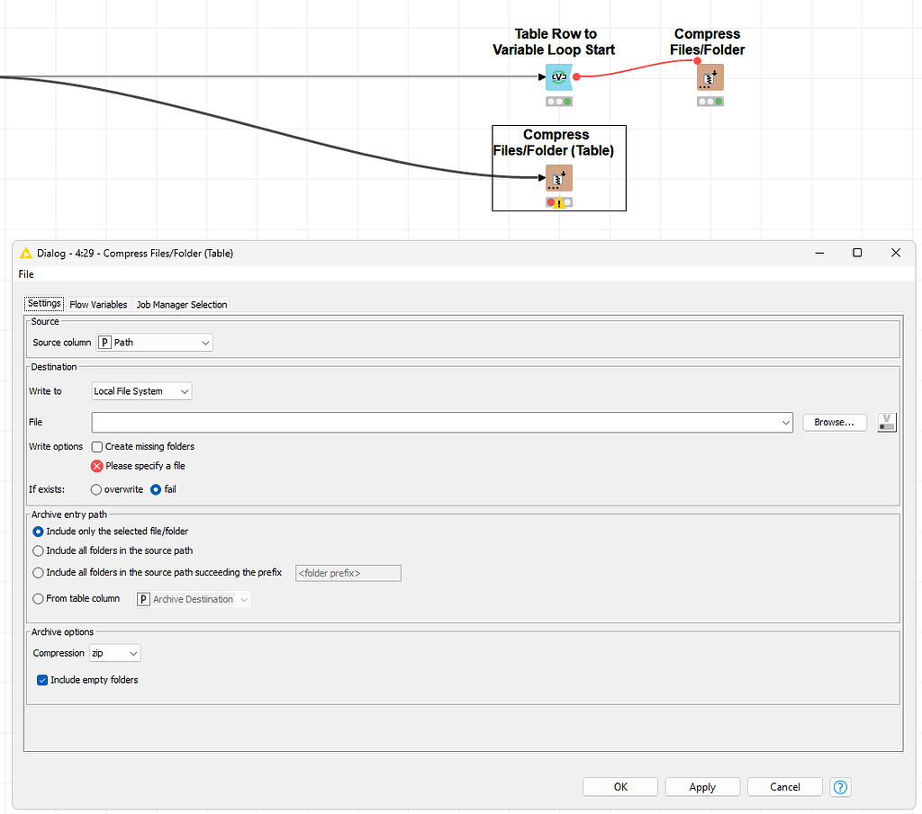Click the Apply button
The width and height of the screenshot is (922, 814).
[x=702, y=787]
